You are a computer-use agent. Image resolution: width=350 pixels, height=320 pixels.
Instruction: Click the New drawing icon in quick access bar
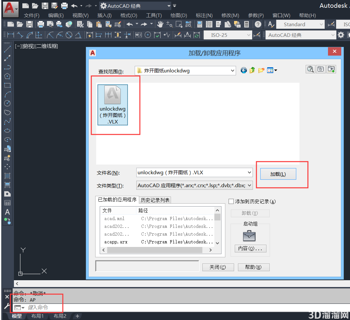(x=26, y=6)
